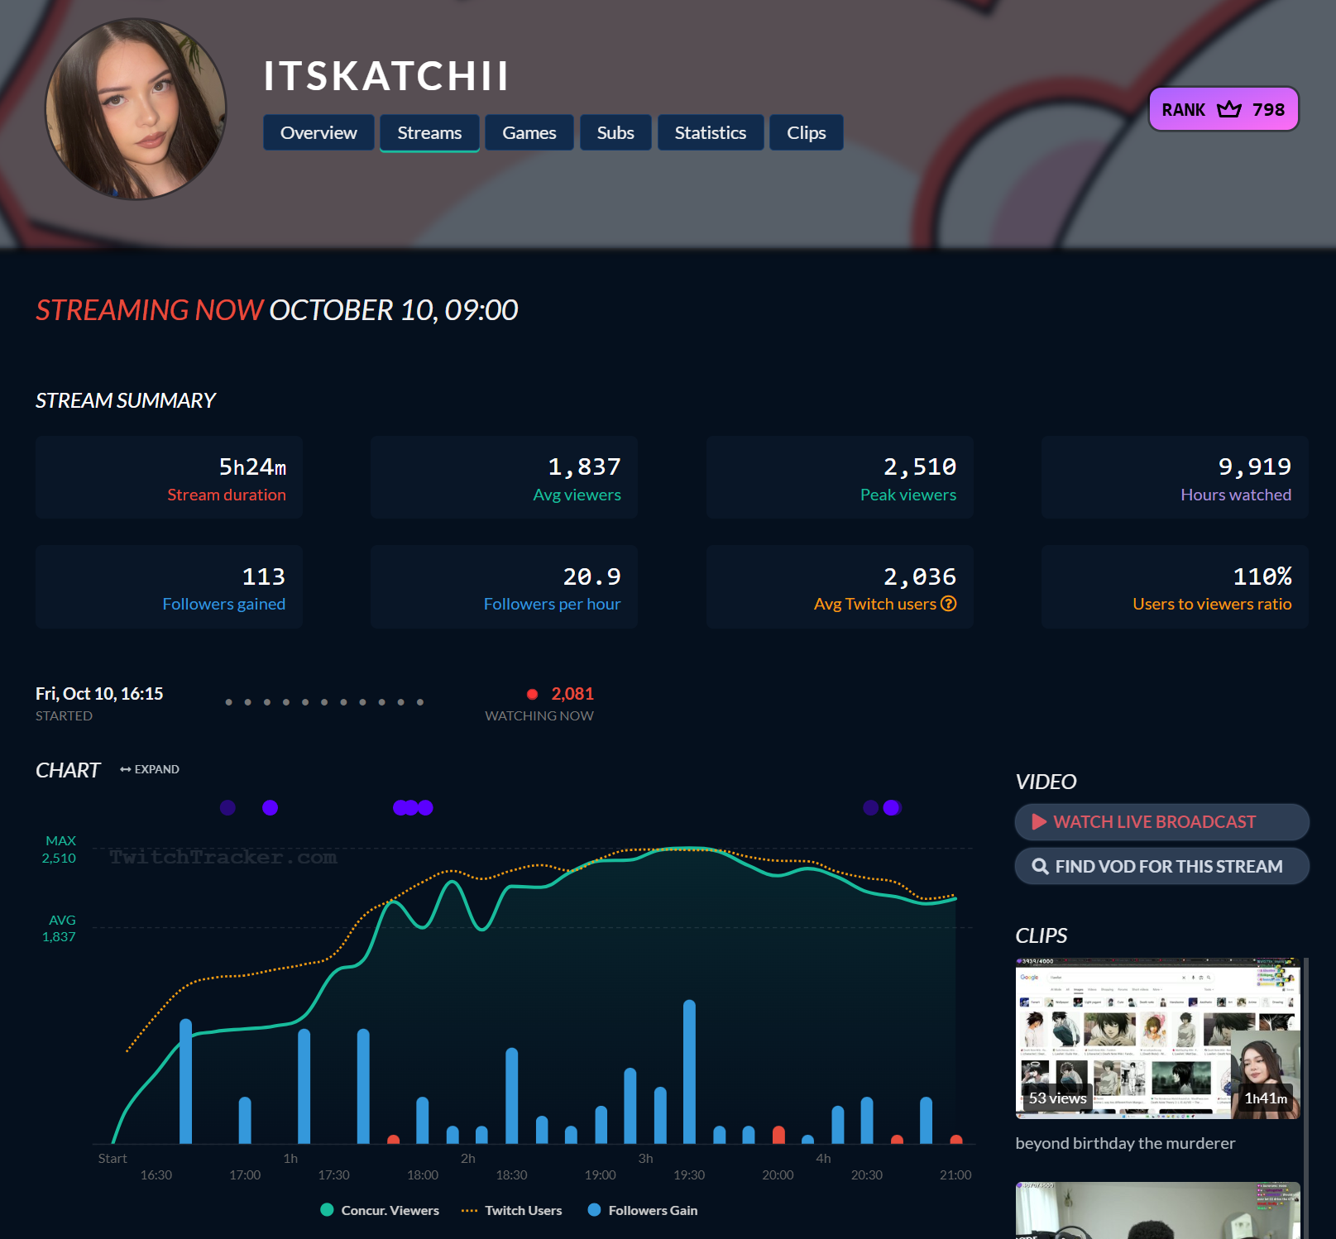This screenshot has height=1239, width=1336.
Task: Click the play icon on Watch Live Broadcast
Action: click(x=1040, y=821)
